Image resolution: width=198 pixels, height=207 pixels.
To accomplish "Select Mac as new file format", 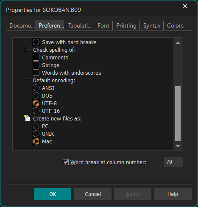I will point(36,141).
